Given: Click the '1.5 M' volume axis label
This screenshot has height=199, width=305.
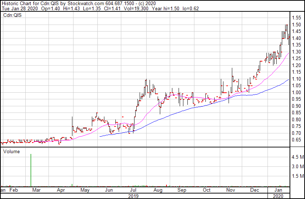Looking at the screenshot, I should (298, 176).
